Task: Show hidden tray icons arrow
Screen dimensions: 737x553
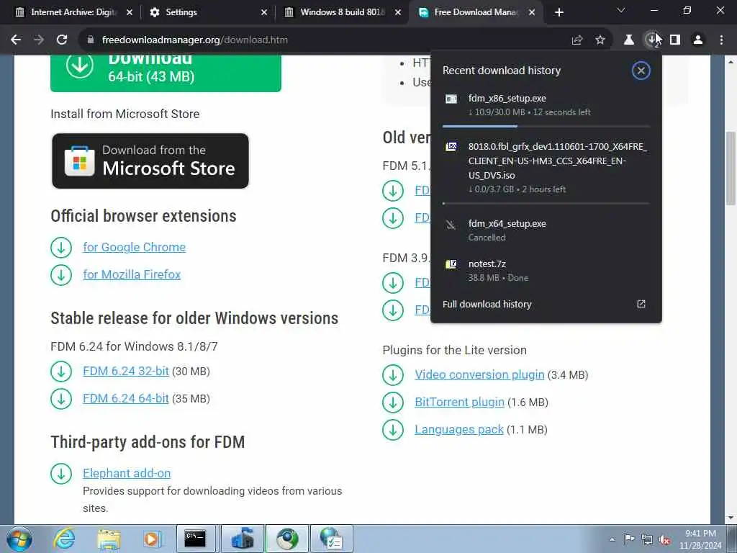Action: [612, 540]
